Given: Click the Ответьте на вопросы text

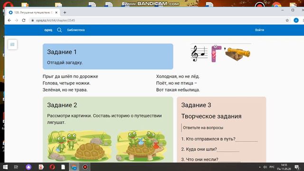Looking at the screenshot, I should click(203, 128).
